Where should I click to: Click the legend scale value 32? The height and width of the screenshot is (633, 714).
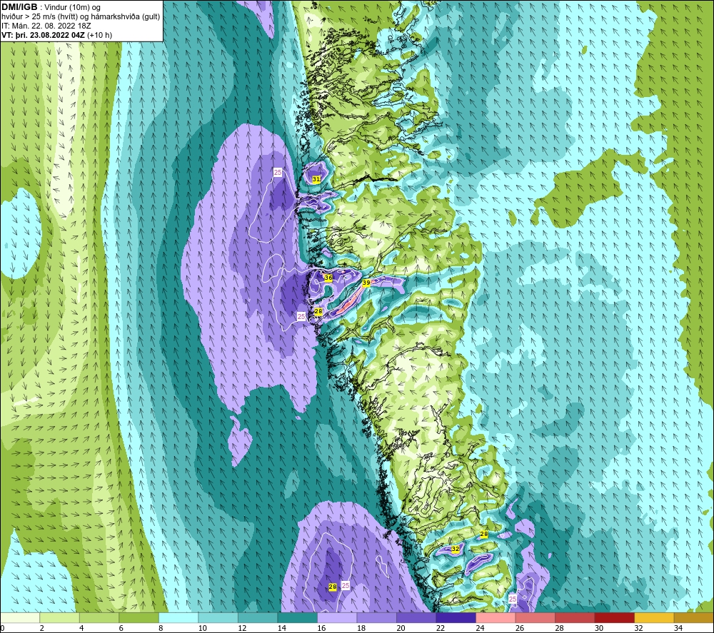click(x=638, y=629)
